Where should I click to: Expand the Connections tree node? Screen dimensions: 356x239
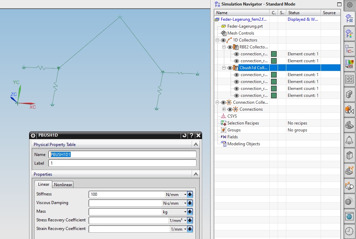224,109
